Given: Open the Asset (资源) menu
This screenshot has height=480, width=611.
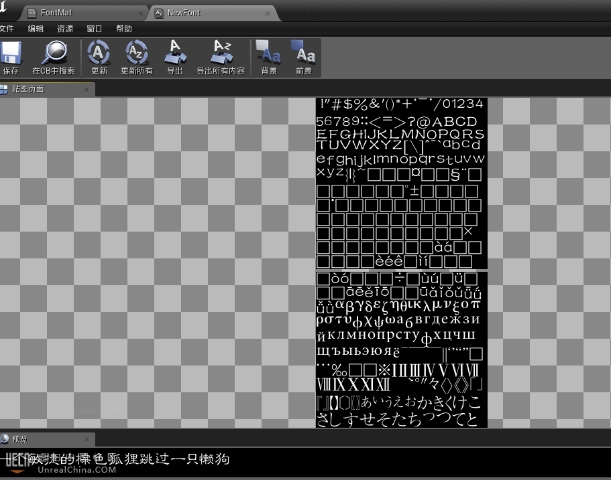Looking at the screenshot, I should (x=64, y=28).
